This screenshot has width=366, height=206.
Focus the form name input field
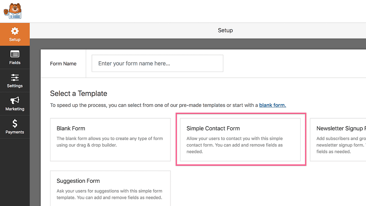[157, 63]
